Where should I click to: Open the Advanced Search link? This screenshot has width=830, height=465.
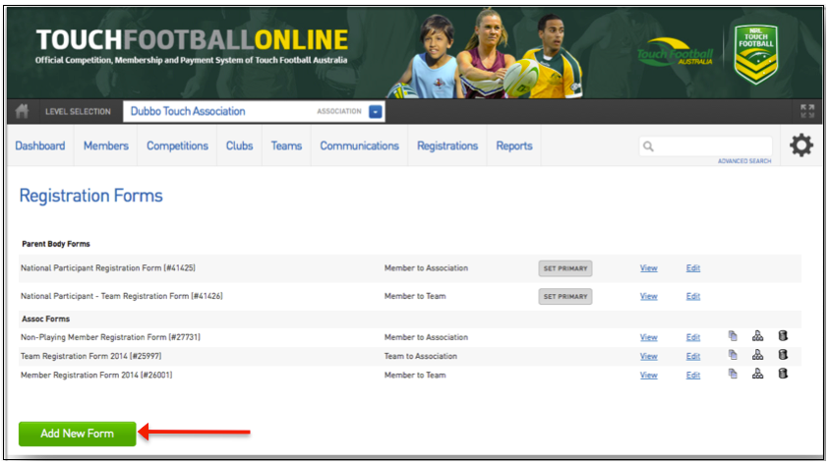[744, 161]
